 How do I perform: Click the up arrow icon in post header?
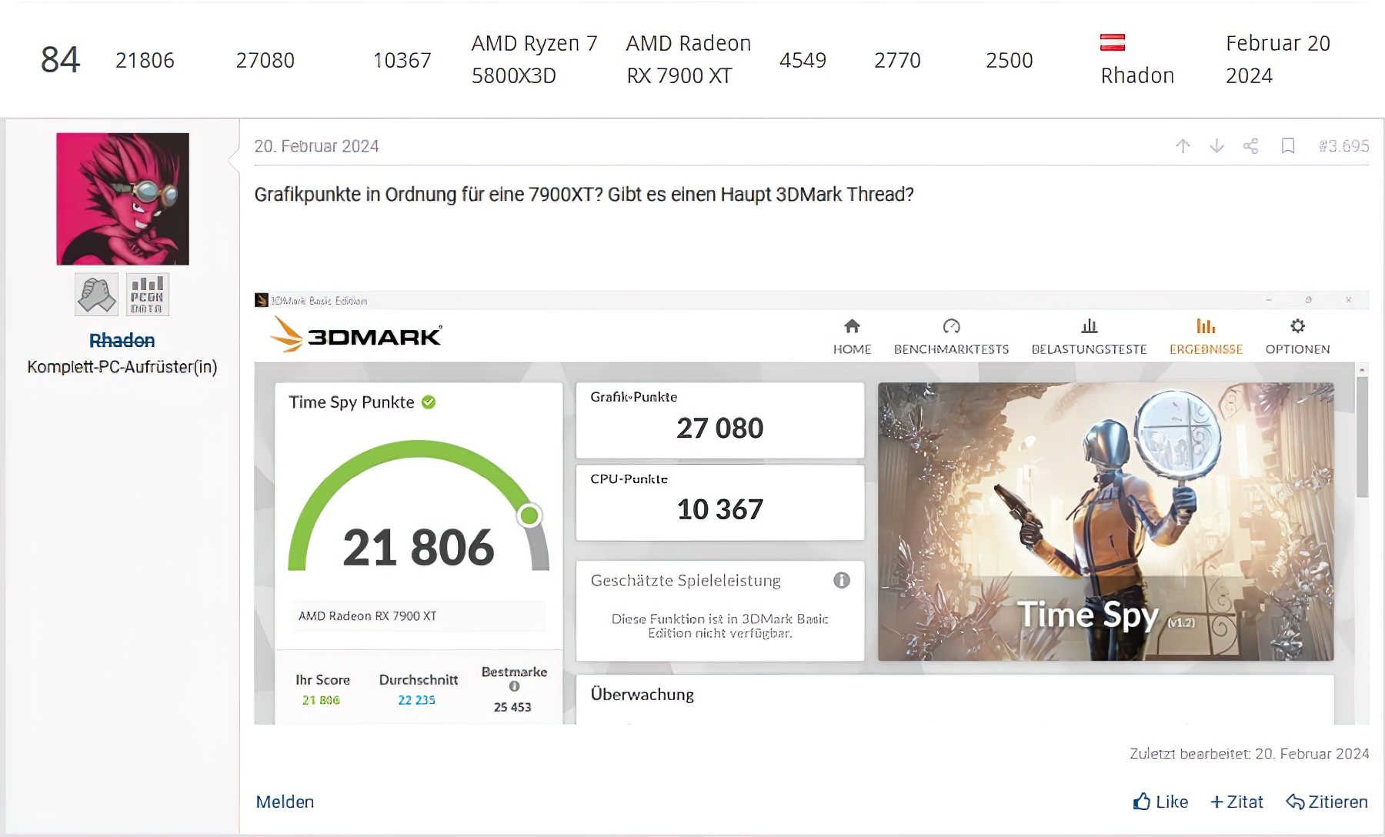(1183, 146)
